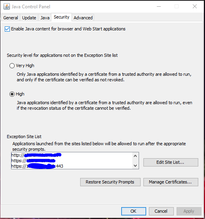
Task: Open Manage Certificates dialog
Action: tap(171, 182)
